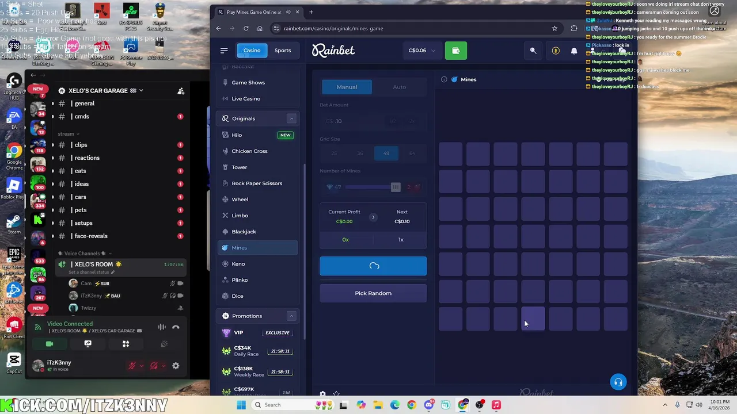Go back in the browser

pos(218,28)
